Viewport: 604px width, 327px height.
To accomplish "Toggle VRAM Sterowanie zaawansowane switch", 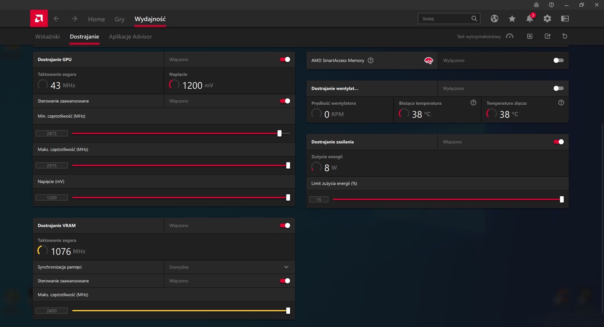I will (x=285, y=281).
